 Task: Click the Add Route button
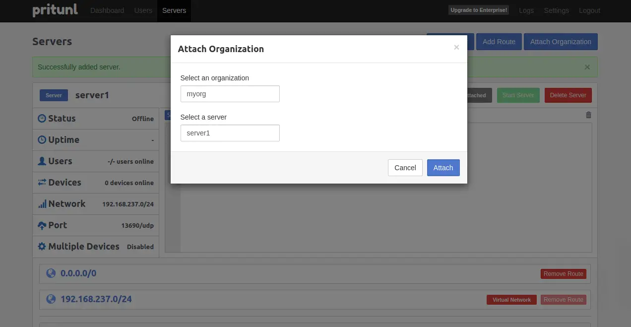pyautogui.click(x=499, y=42)
